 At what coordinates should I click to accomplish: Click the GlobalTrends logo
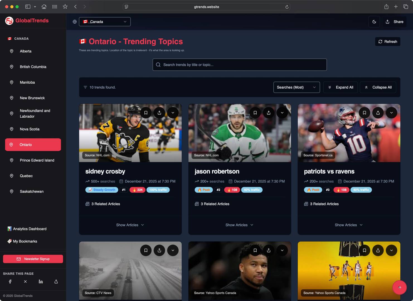coord(27,21)
